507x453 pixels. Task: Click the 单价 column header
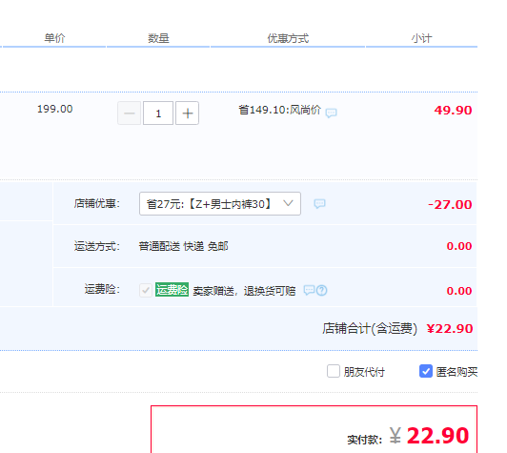(x=54, y=38)
